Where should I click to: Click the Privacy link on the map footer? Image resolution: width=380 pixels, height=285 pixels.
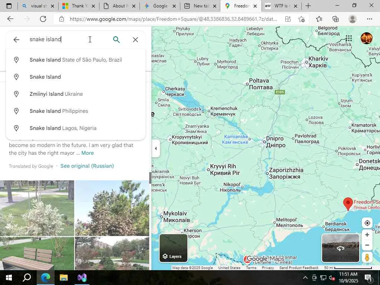pos(268,268)
